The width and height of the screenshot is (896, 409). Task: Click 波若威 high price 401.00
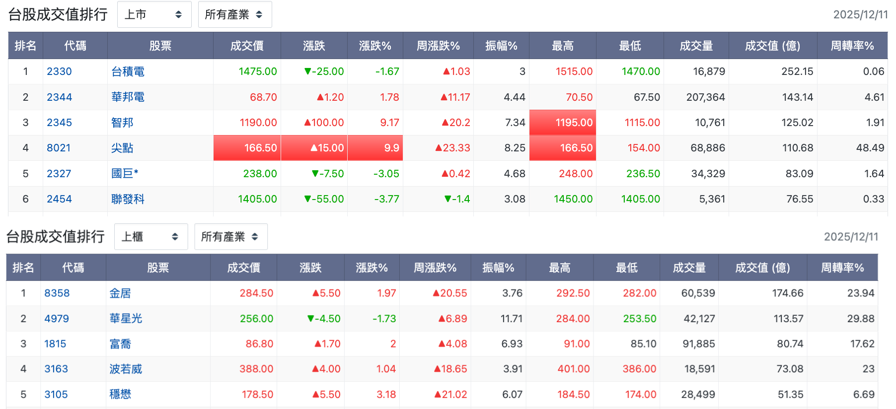click(x=574, y=369)
